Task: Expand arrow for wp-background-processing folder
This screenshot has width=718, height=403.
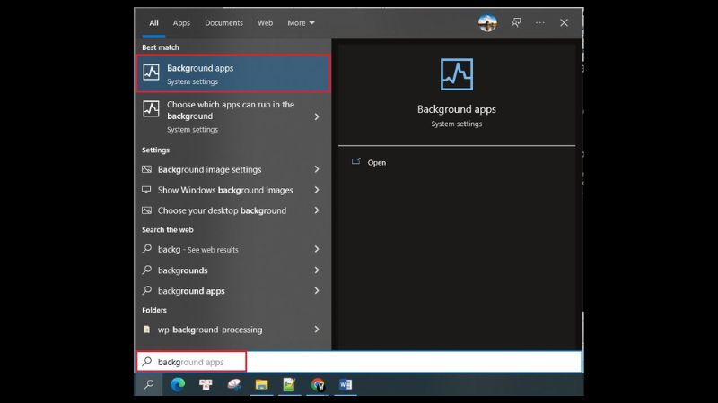Action: pos(317,330)
